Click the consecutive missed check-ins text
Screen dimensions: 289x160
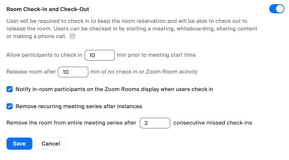[213, 123]
